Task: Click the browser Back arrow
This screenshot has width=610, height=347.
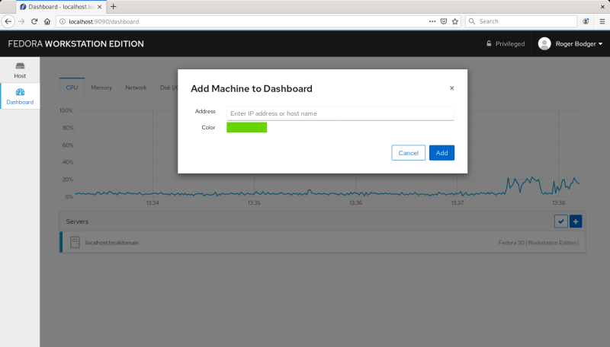Action: click(8, 21)
